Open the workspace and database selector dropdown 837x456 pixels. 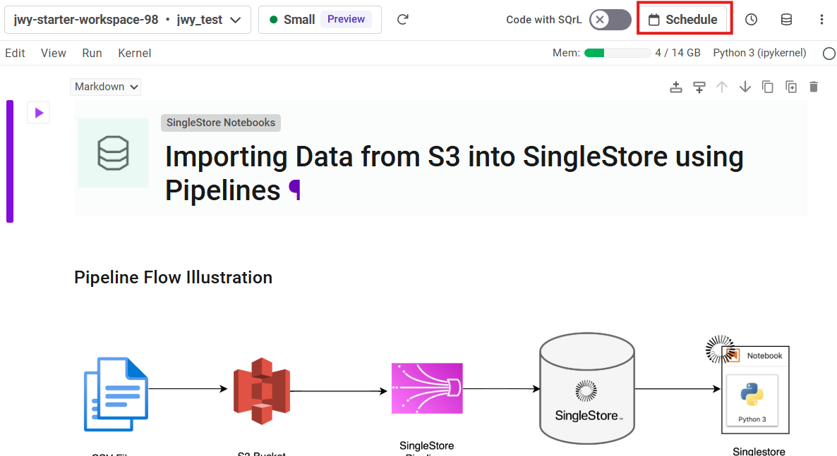(x=128, y=20)
